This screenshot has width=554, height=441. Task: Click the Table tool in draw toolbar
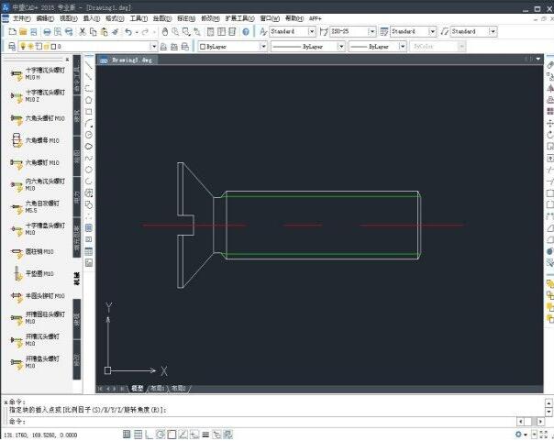click(89, 251)
